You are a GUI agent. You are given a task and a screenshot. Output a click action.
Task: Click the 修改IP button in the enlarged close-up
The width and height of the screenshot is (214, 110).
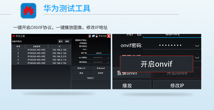[x=177, y=85]
